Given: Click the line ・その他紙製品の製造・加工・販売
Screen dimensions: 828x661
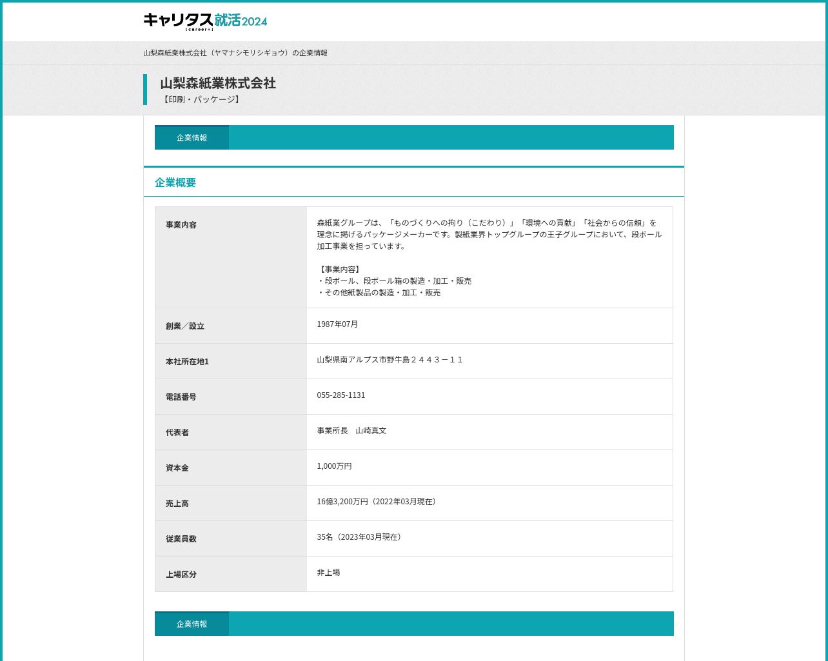Looking at the screenshot, I should pyautogui.click(x=379, y=293).
